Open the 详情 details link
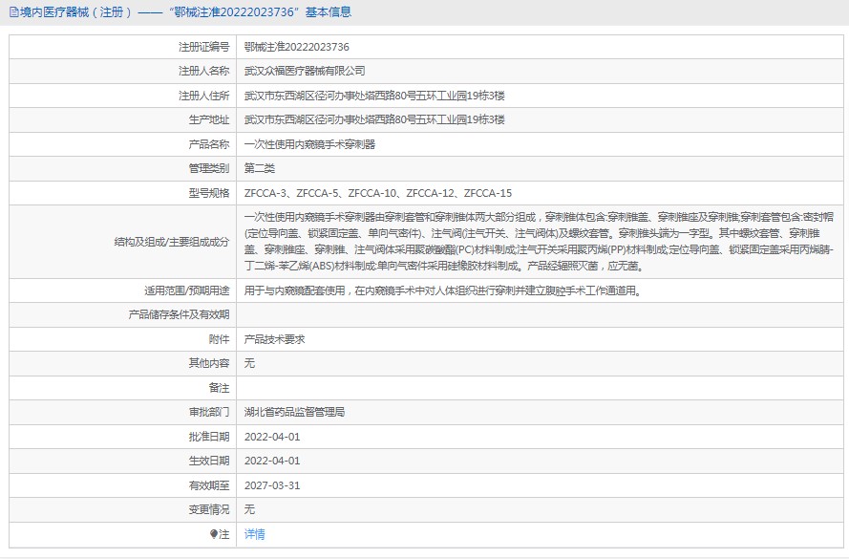This screenshot has height=559, width=849. click(254, 534)
